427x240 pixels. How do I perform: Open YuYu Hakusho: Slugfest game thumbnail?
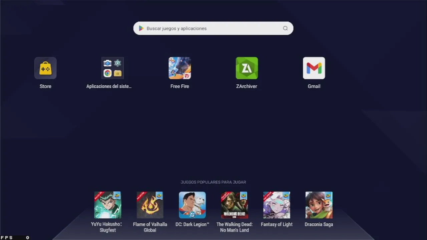click(x=108, y=205)
